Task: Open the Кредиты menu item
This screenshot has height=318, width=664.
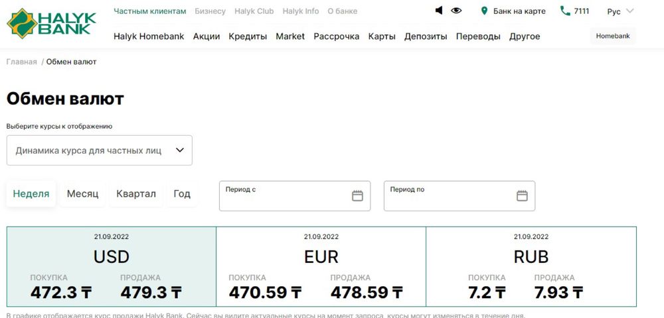Action: 248,36
